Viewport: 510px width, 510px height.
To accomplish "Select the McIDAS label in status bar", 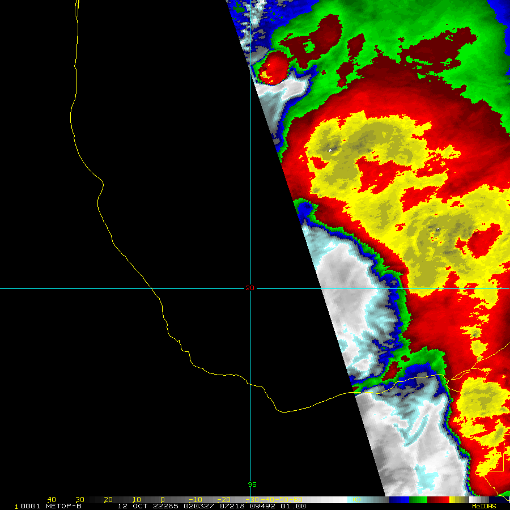I will 484,506.
